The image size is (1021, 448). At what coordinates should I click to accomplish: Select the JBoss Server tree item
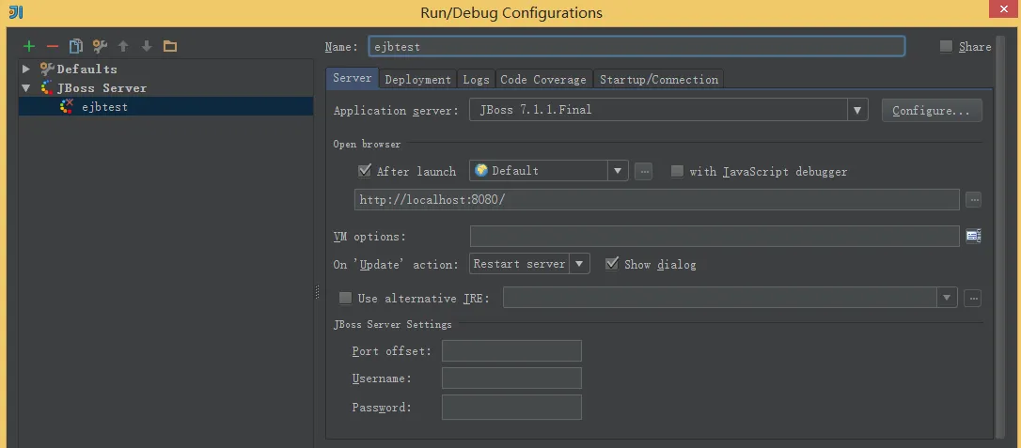(x=102, y=87)
